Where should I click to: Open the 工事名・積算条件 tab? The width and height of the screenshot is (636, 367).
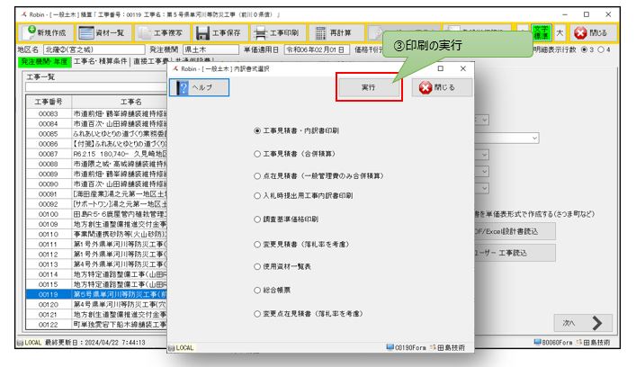point(101,61)
